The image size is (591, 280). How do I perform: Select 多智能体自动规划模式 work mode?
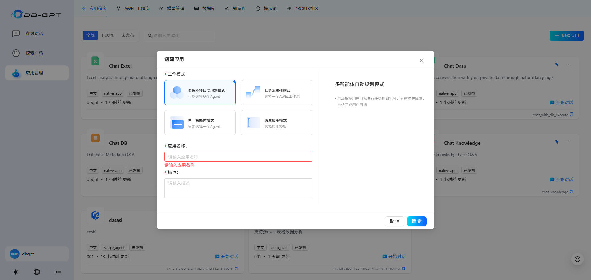pos(200,93)
